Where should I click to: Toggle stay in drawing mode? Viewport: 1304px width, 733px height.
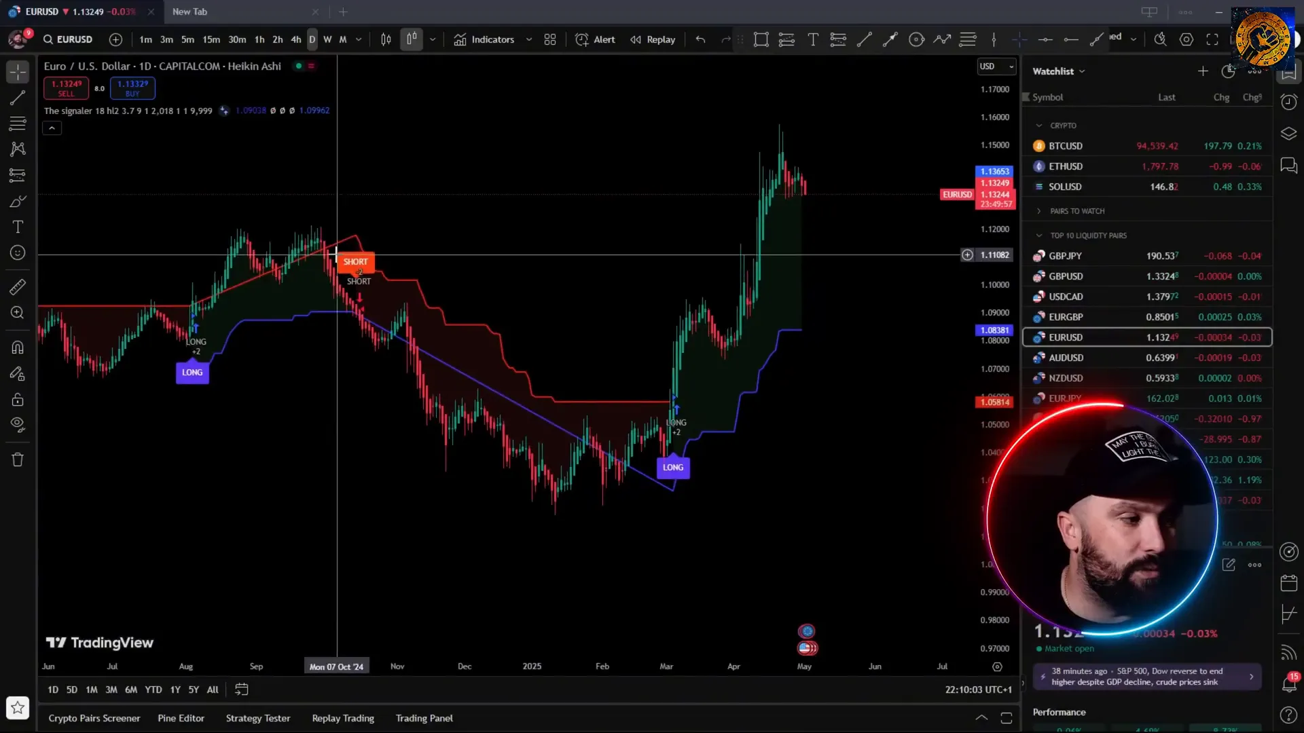coord(18,373)
